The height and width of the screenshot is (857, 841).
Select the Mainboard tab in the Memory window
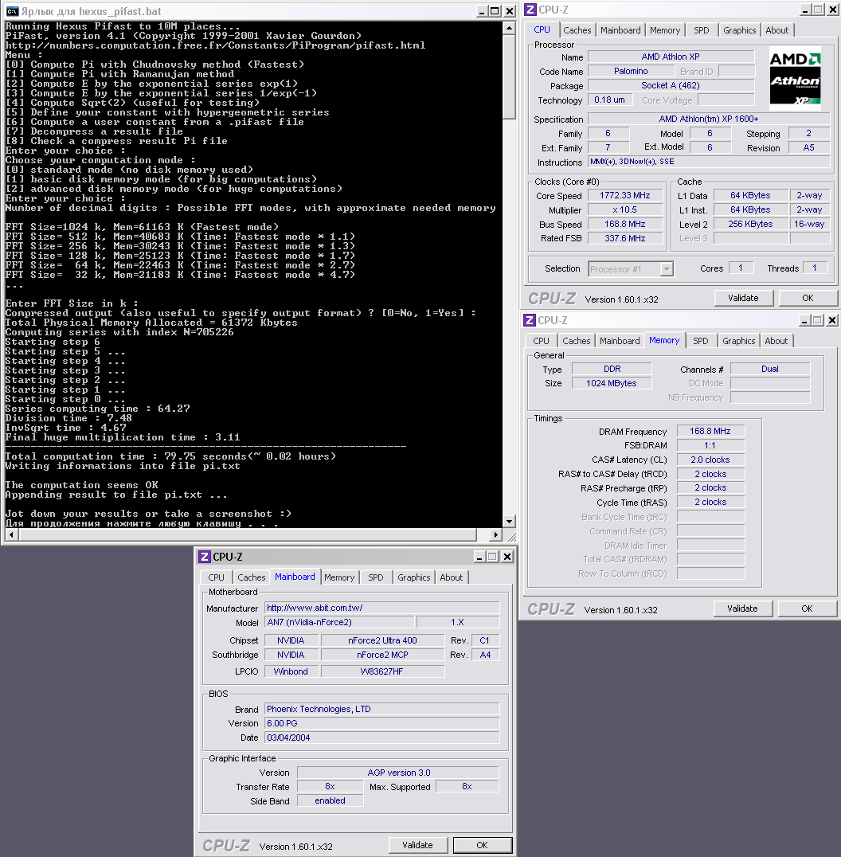pyautogui.click(x=620, y=341)
